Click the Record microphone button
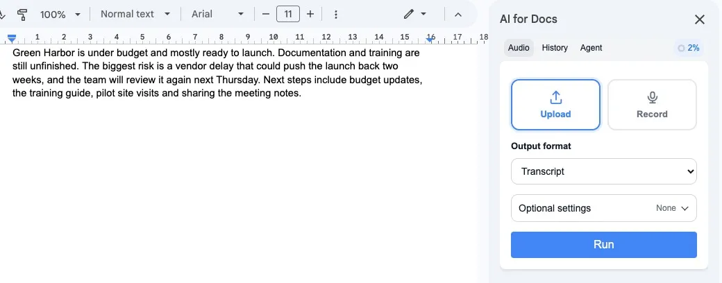The height and width of the screenshot is (283, 722). click(652, 105)
